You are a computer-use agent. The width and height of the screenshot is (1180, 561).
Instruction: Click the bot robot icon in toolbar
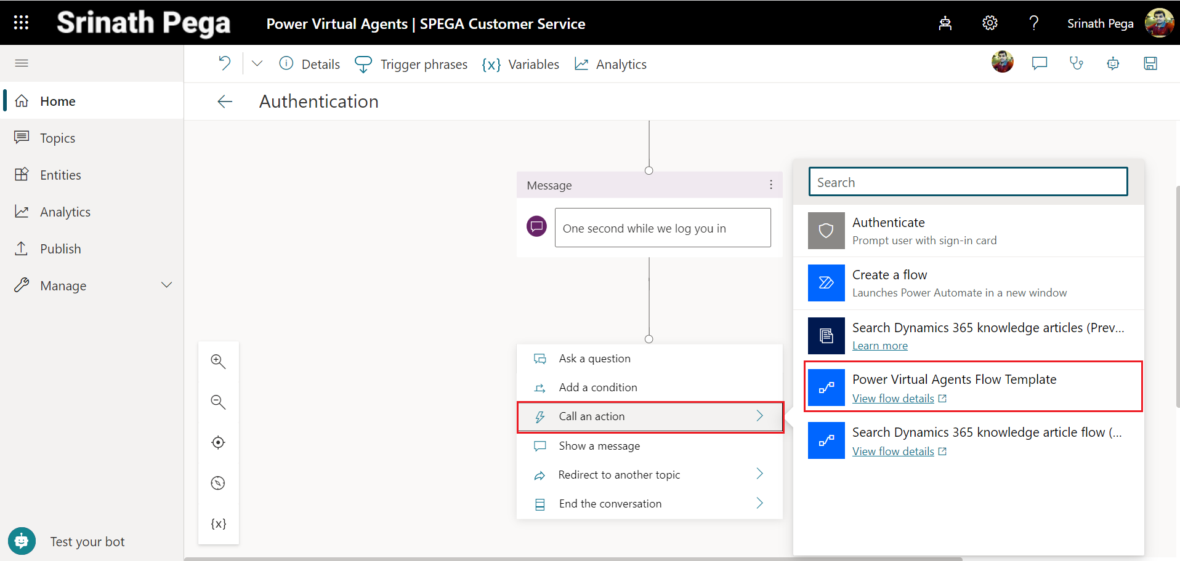[1113, 63]
